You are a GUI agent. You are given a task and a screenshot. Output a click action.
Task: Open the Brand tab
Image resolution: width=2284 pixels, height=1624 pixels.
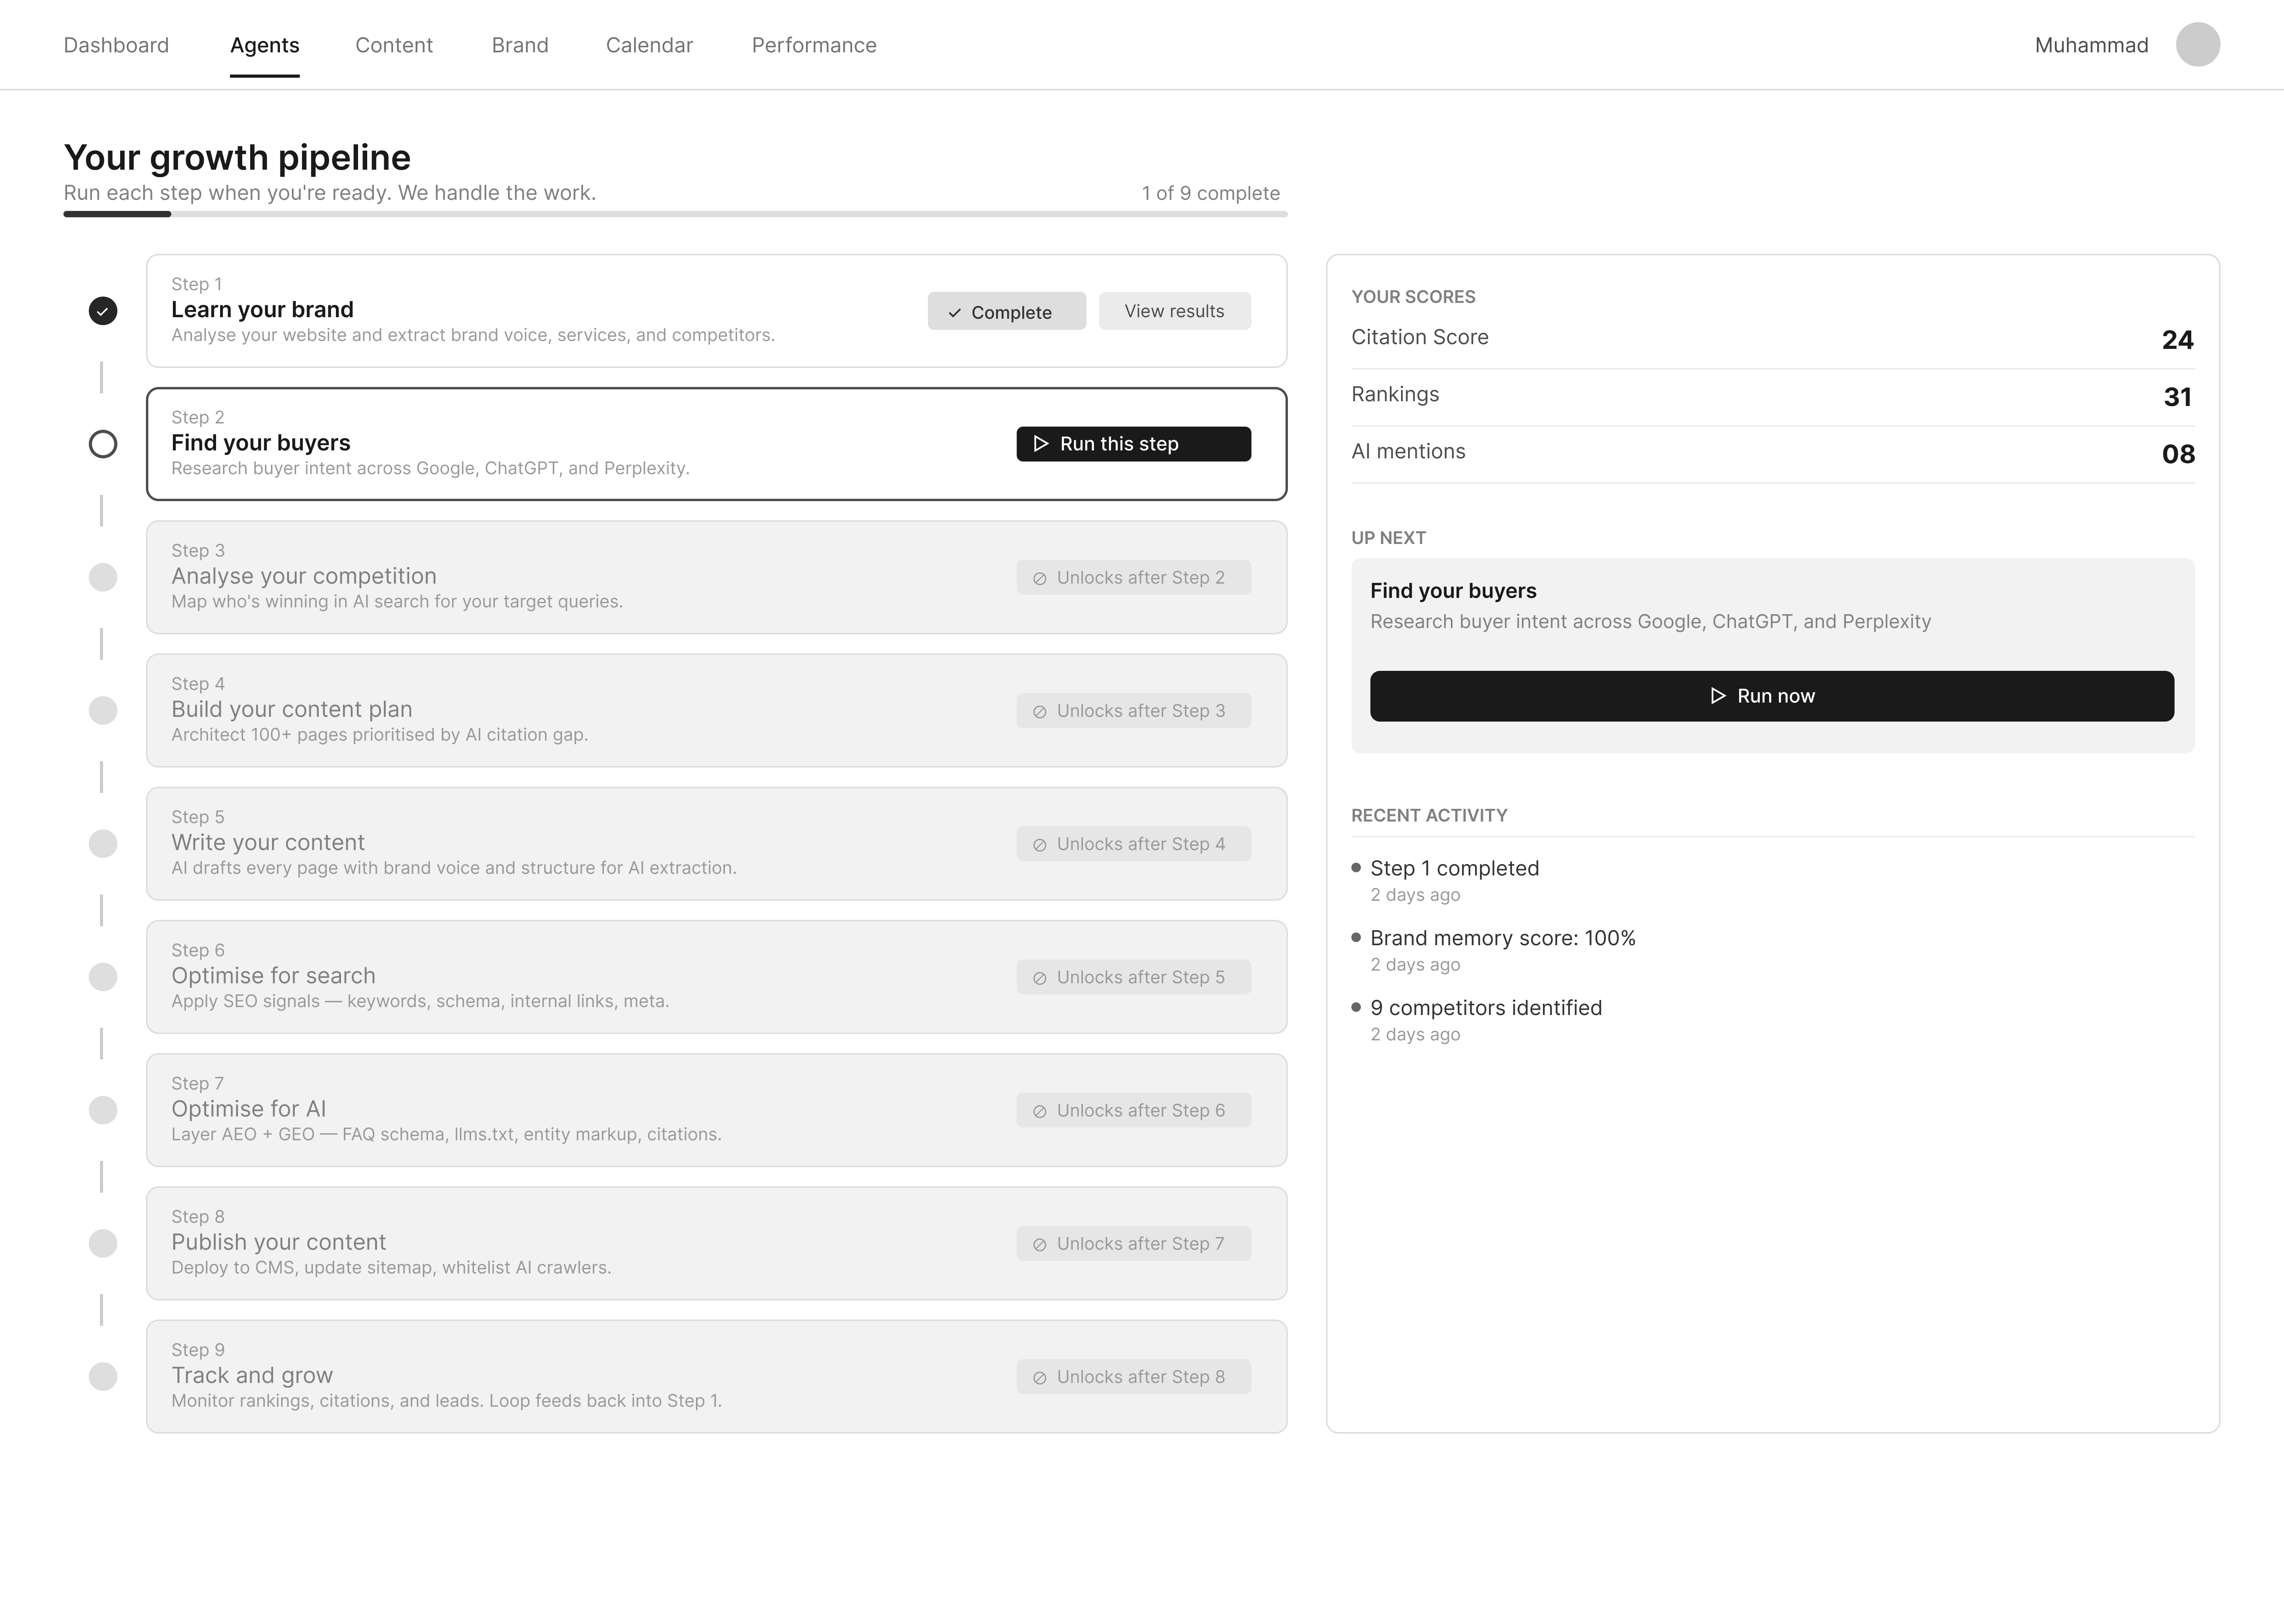coord(520,45)
